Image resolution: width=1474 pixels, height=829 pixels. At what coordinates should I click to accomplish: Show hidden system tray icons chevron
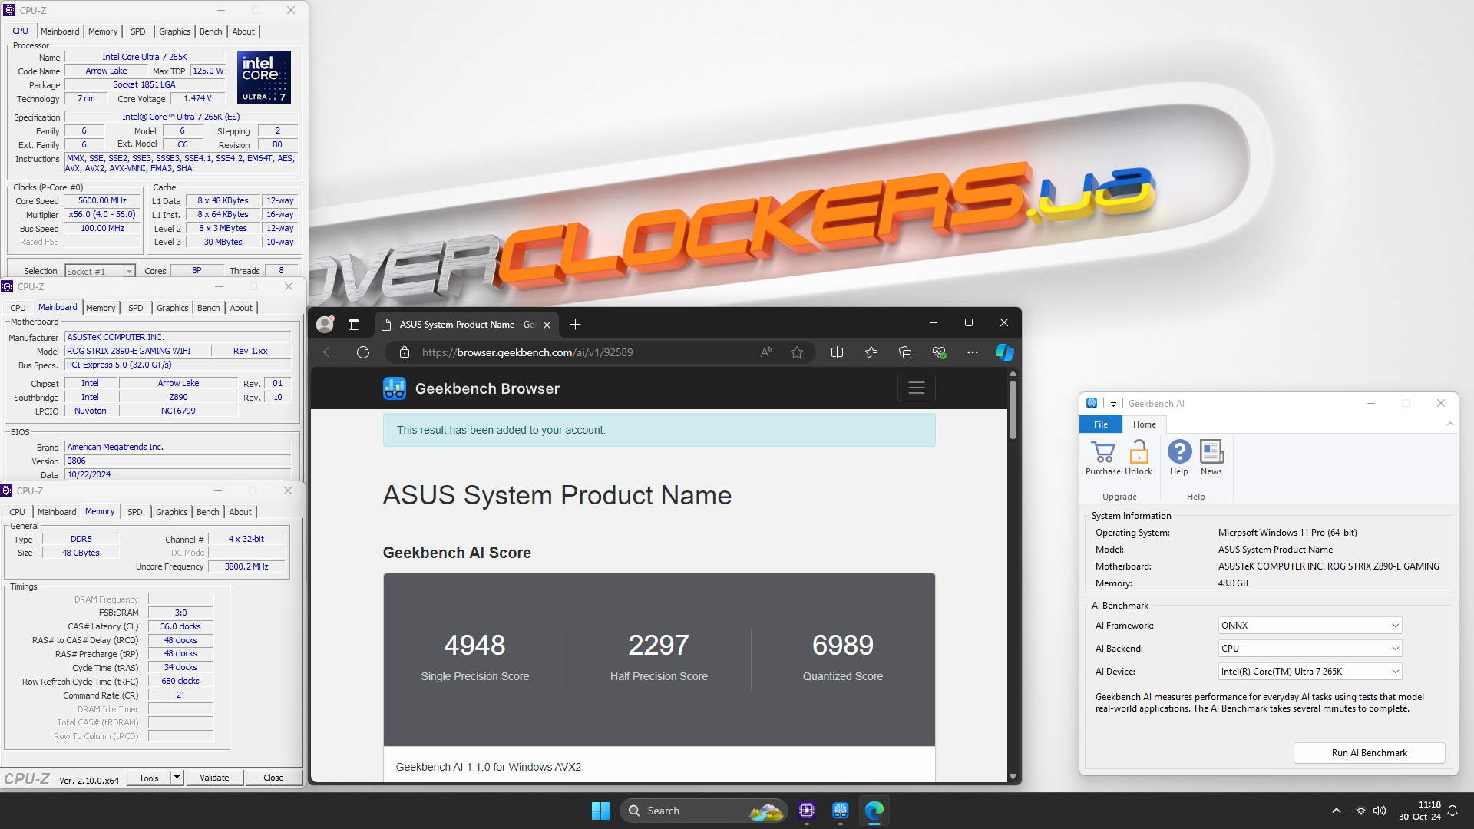tap(1337, 811)
